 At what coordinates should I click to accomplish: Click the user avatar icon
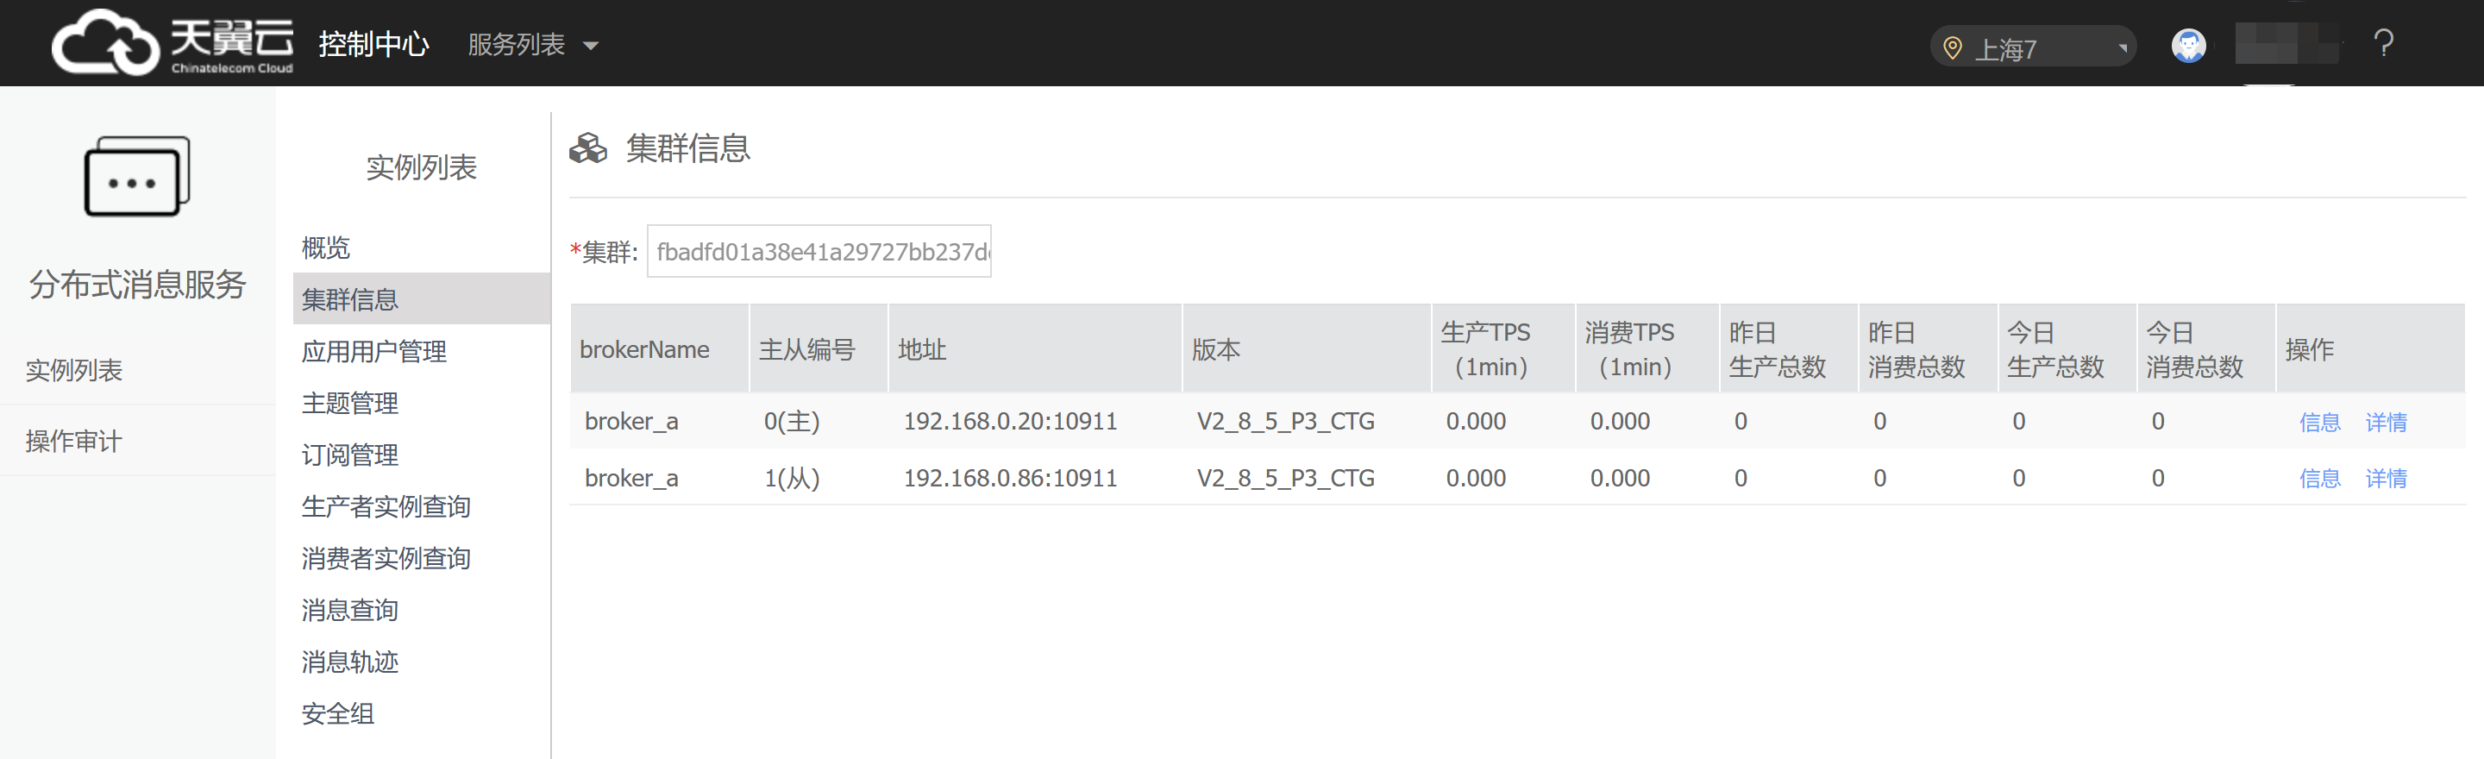[x=2188, y=46]
